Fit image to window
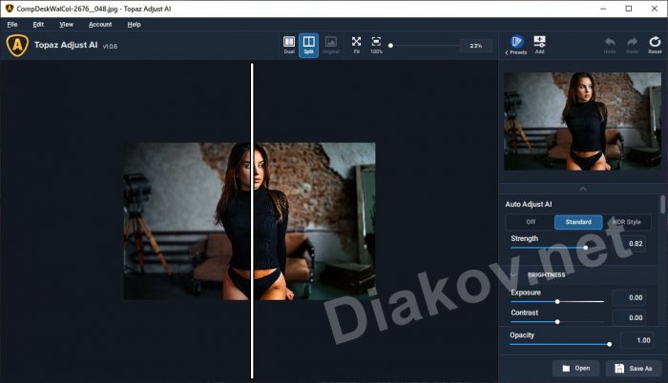The height and width of the screenshot is (383, 668). (356, 44)
